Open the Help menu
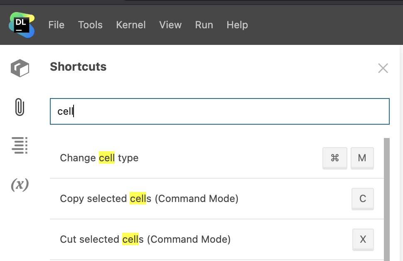 (x=237, y=25)
